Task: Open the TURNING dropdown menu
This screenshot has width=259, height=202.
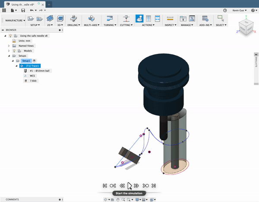Action: tap(110, 25)
